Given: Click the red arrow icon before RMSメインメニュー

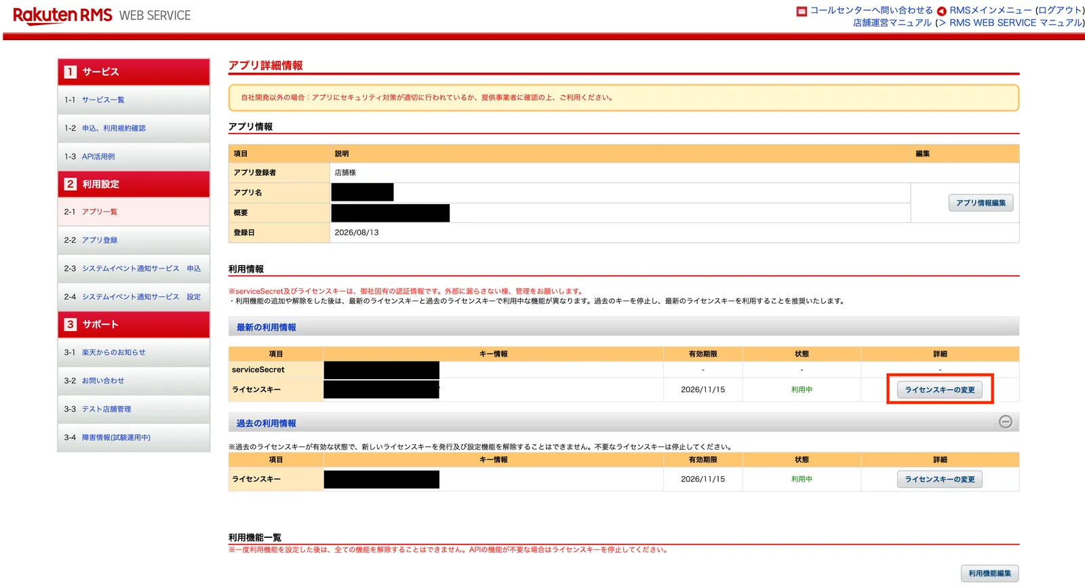Looking at the screenshot, I should point(941,11).
